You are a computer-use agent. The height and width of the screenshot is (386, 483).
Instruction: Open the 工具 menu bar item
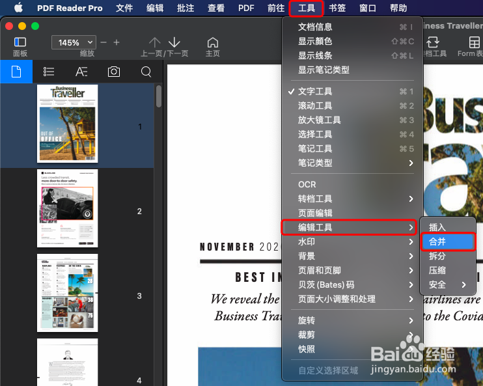click(307, 8)
